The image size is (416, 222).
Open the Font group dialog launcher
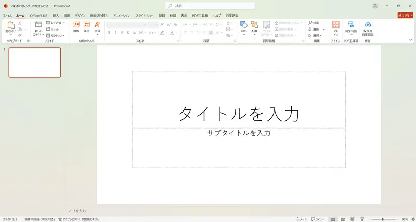pyautogui.click(x=178, y=41)
